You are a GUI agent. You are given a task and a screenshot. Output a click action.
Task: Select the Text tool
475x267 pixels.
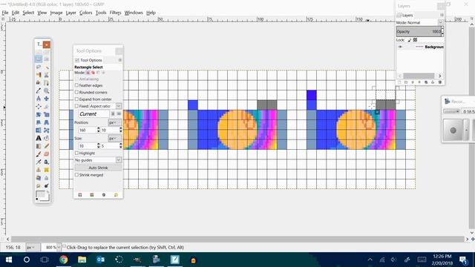coord(39,138)
